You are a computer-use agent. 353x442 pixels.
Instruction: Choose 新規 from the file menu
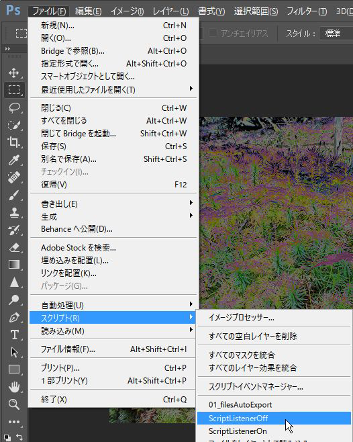pos(114,26)
